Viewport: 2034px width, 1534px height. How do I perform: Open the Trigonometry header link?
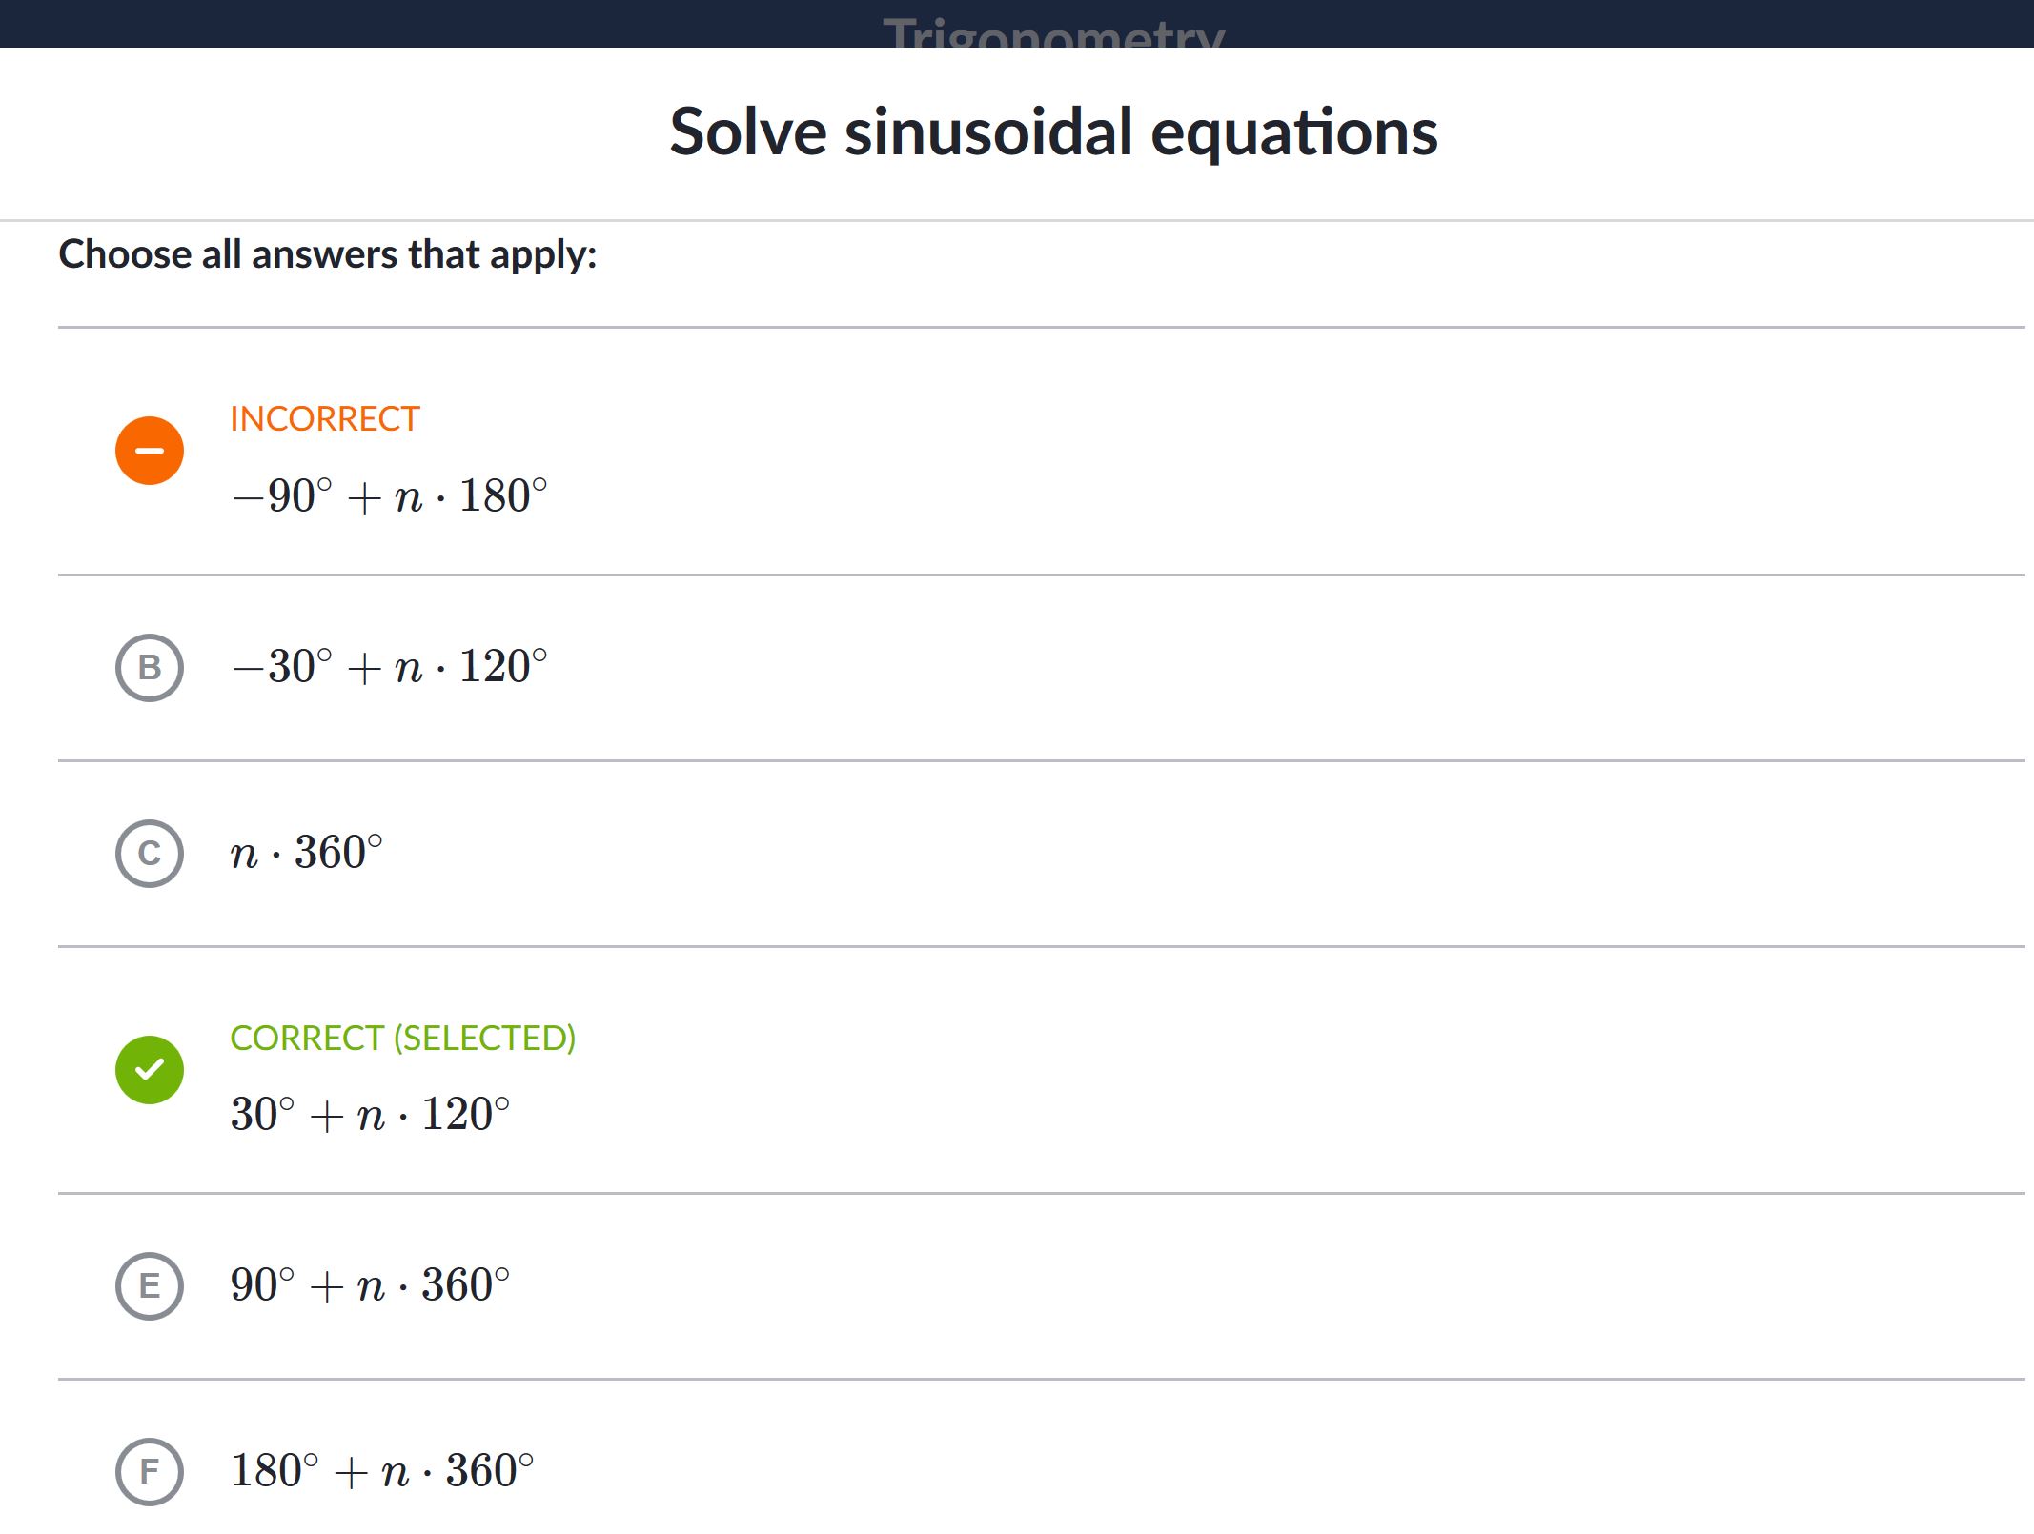coord(1053,32)
